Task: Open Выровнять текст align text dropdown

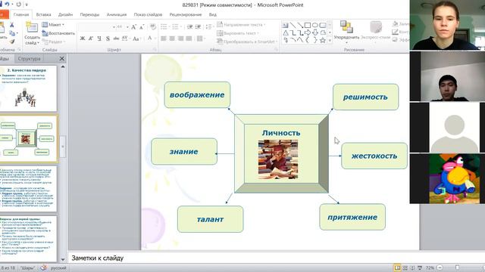Action: [x=238, y=33]
